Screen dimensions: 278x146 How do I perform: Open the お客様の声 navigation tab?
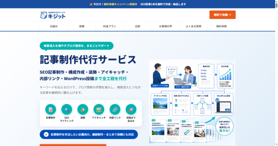tap(166, 26)
